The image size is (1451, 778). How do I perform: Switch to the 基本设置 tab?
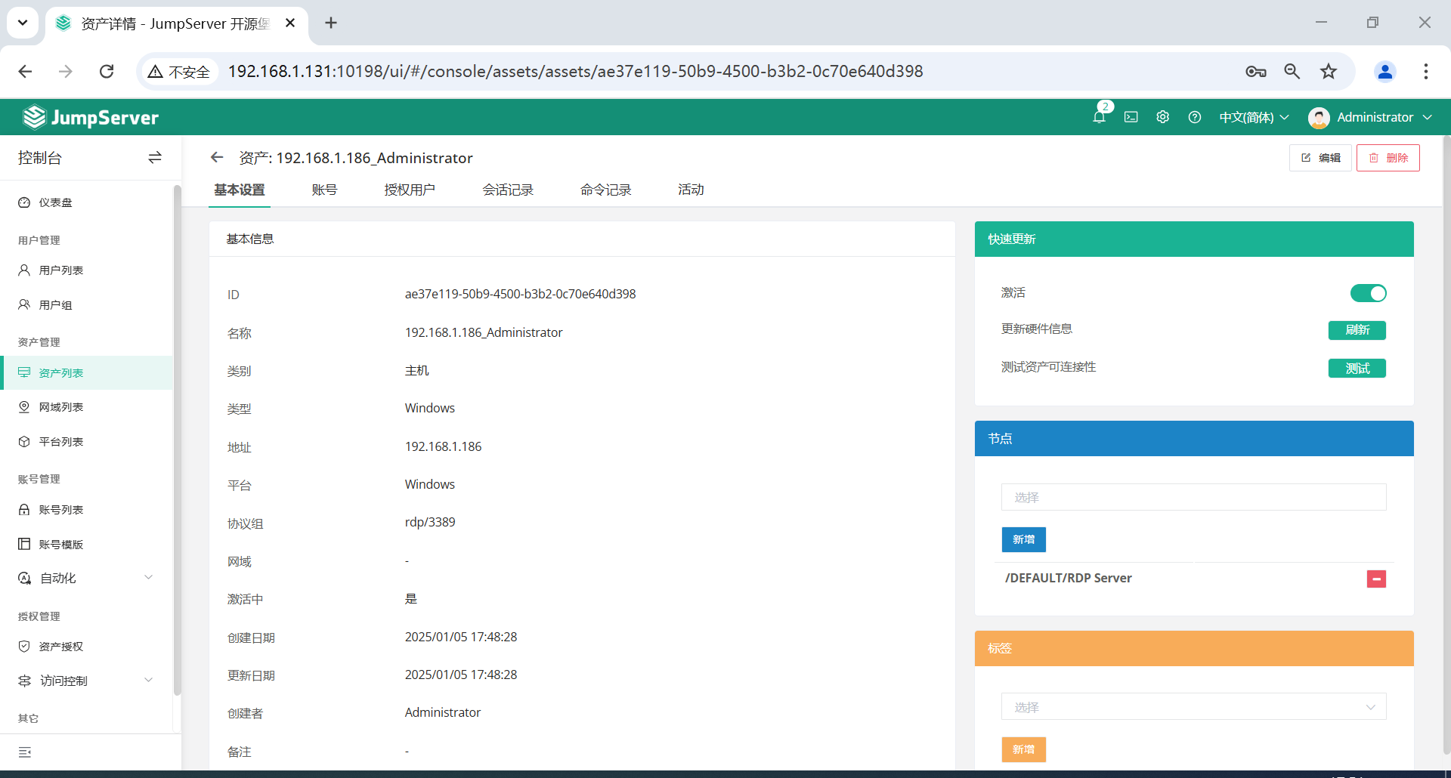(x=240, y=190)
